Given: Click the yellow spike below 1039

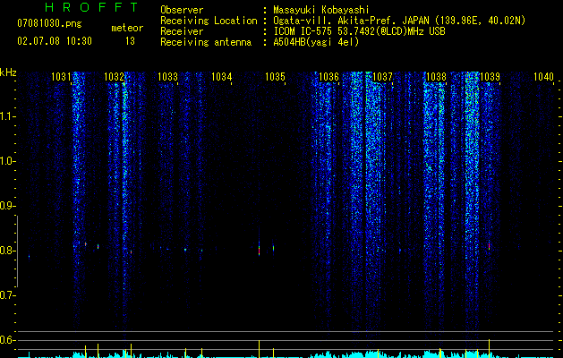Looking at the screenshot, I should point(489,348).
